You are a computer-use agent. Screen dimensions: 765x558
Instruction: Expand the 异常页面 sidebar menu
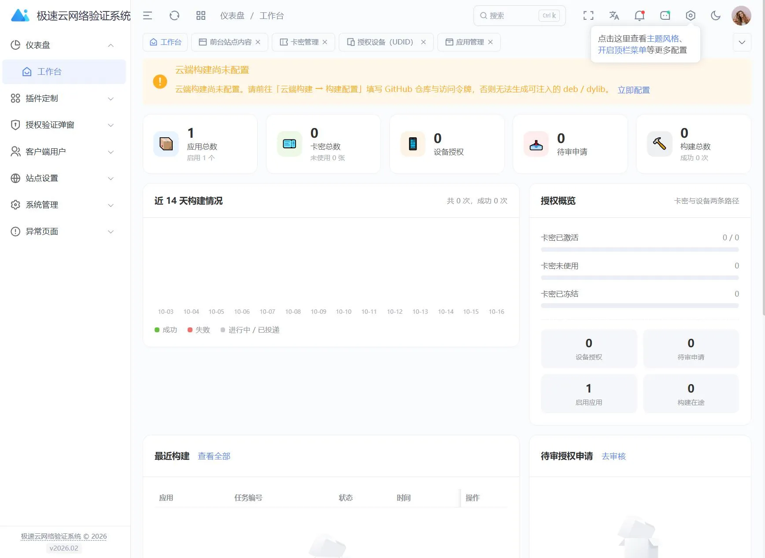(64, 231)
